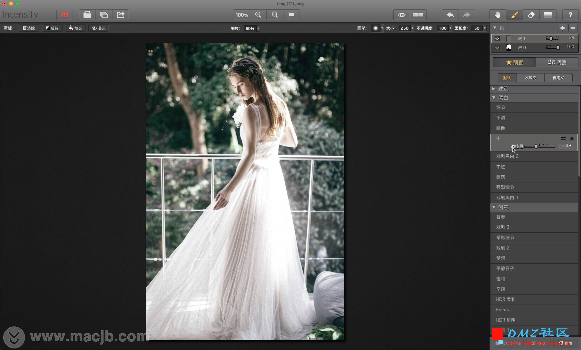The width and height of the screenshot is (581, 350).
Task: Apply the 暮春 preset
Action: (x=534, y=217)
